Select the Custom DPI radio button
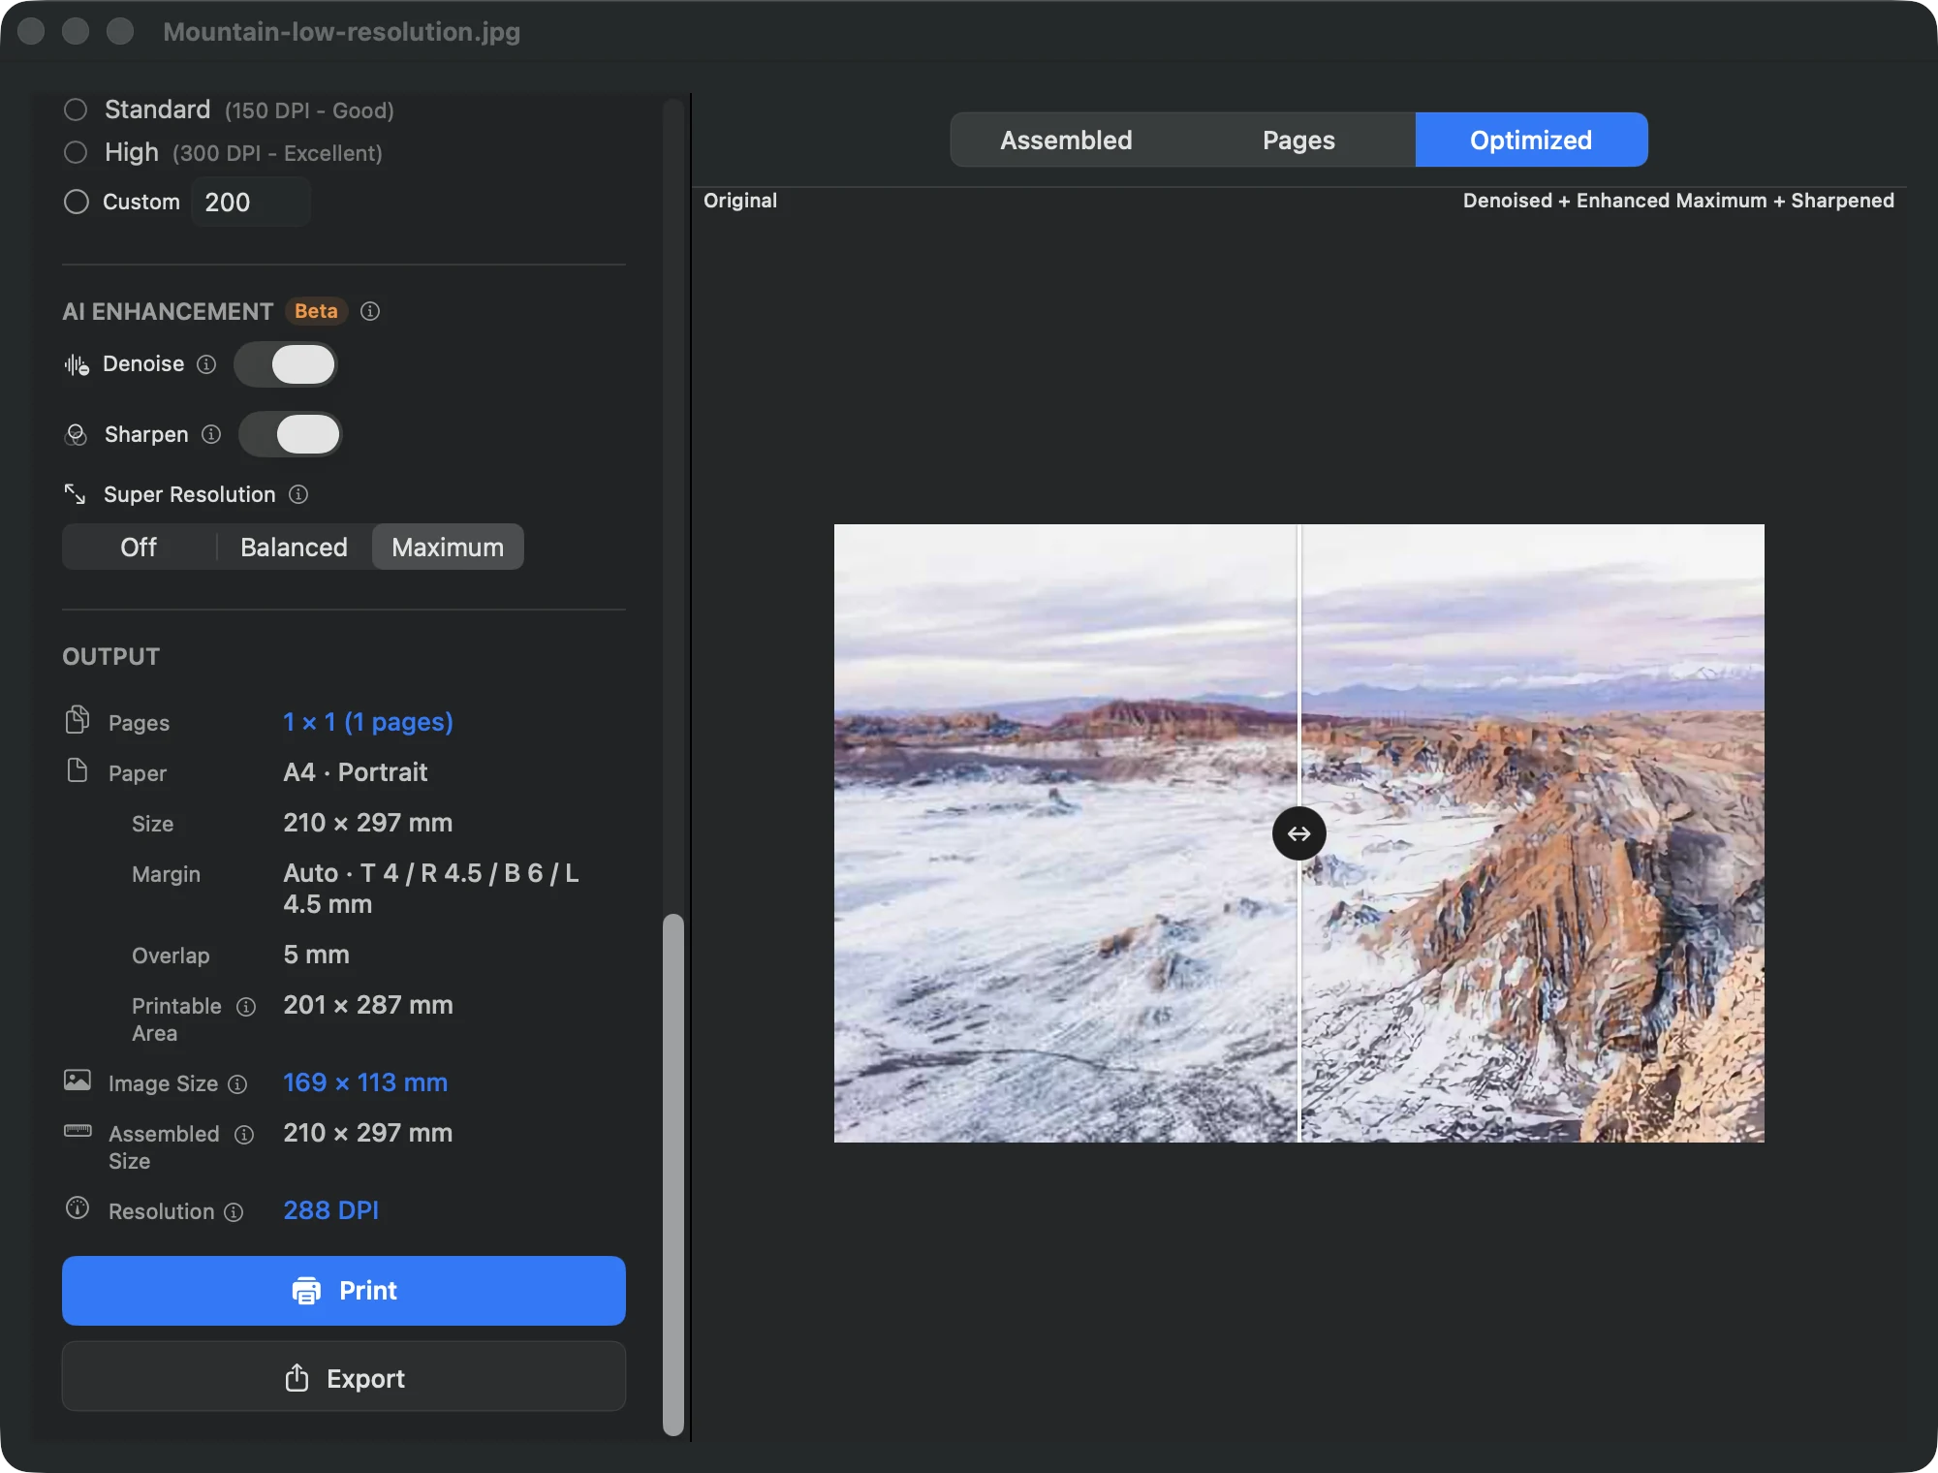 coord(76,202)
